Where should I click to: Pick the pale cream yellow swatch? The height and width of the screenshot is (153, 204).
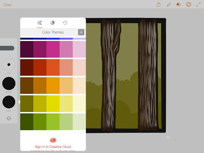[x=79, y=104]
